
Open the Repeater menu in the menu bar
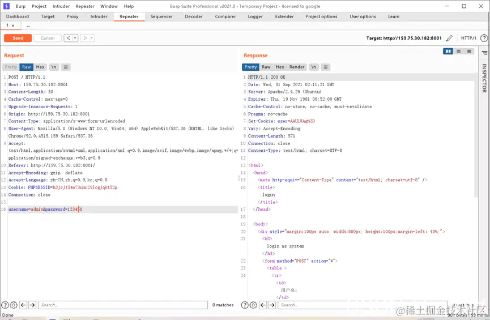point(85,6)
